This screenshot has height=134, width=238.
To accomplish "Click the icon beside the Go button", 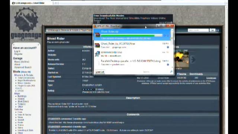I will 218,30.
